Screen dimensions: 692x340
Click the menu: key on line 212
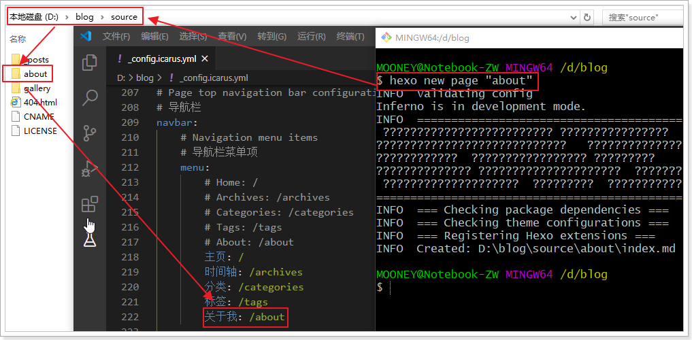[195, 167]
